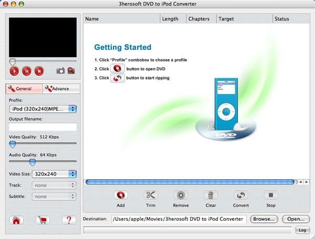Viewport: 315px width, 239px height.
Task: Click the "64 Kbps" audio quality value
Action: tap(48, 155)
